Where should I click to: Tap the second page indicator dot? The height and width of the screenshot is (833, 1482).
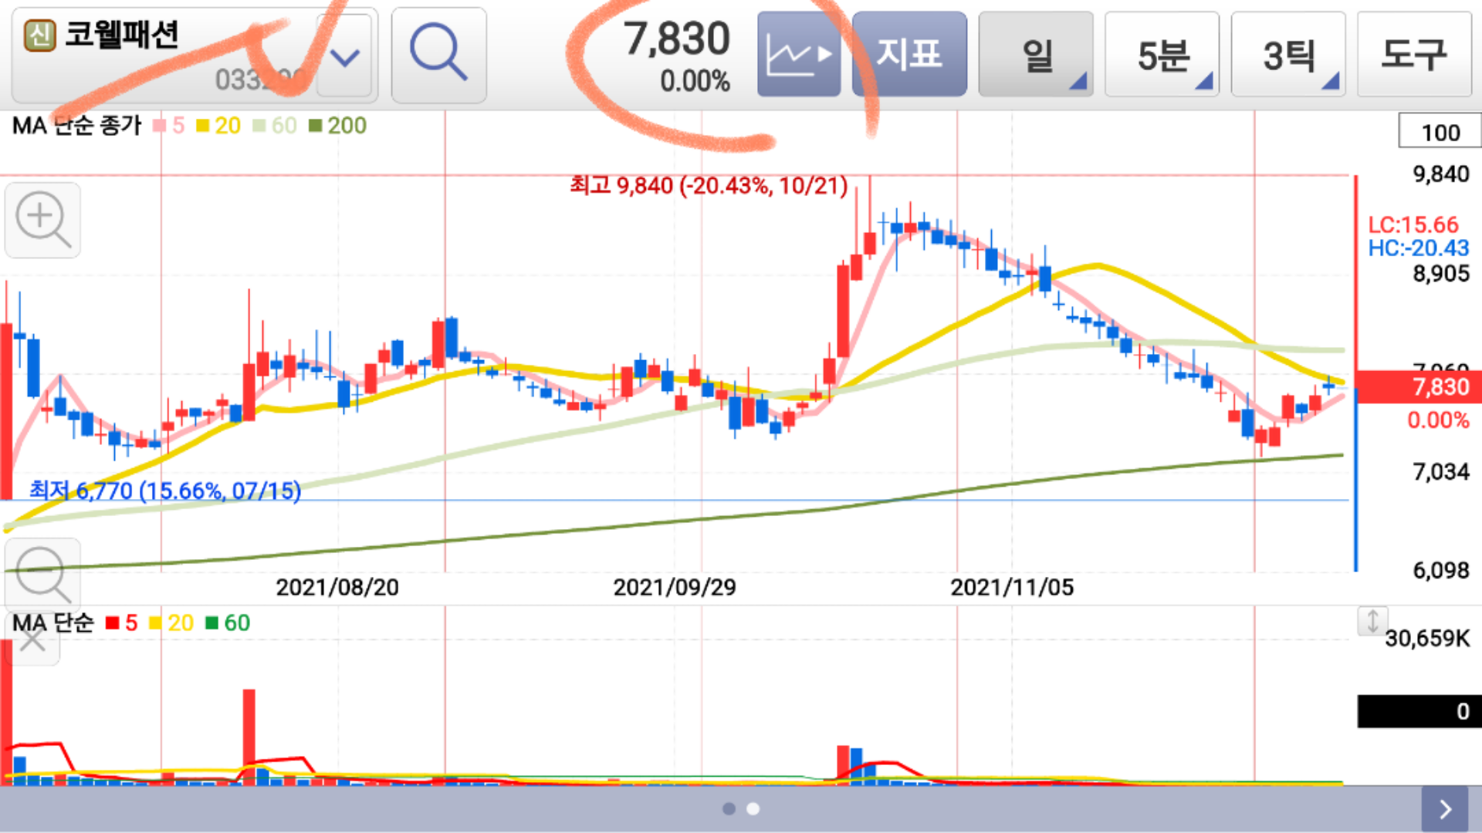(x=753, y=808)
